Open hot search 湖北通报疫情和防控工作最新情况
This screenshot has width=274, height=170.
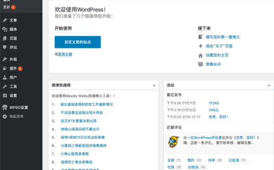click(x=87, y=105)
